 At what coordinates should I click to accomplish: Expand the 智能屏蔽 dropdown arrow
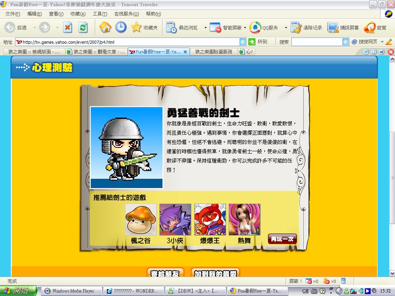(x=245, y=27)
